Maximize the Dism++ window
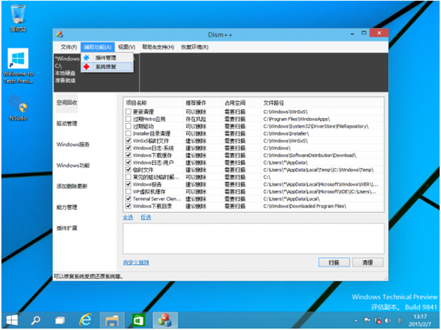441x330 pixels. (364, 33)
